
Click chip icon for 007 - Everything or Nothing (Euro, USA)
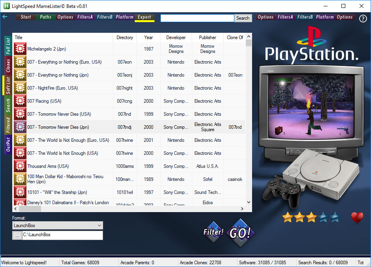pyautogui.click(x=20, y=62)
